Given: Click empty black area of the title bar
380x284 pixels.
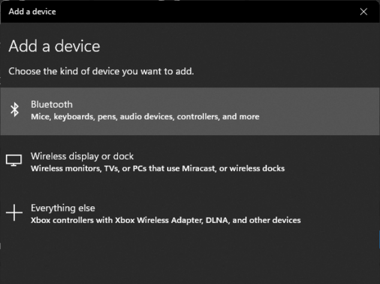Looking at the screenshot, I should [206, 11].
